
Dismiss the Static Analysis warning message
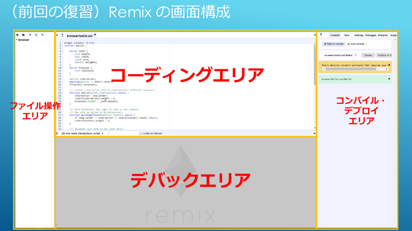click(x=389, y=65)
